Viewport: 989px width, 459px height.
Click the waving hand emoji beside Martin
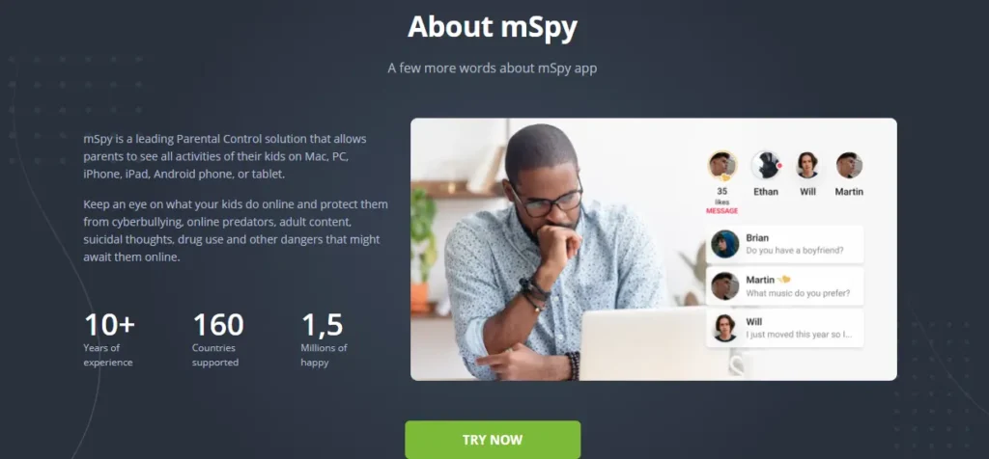783,279
